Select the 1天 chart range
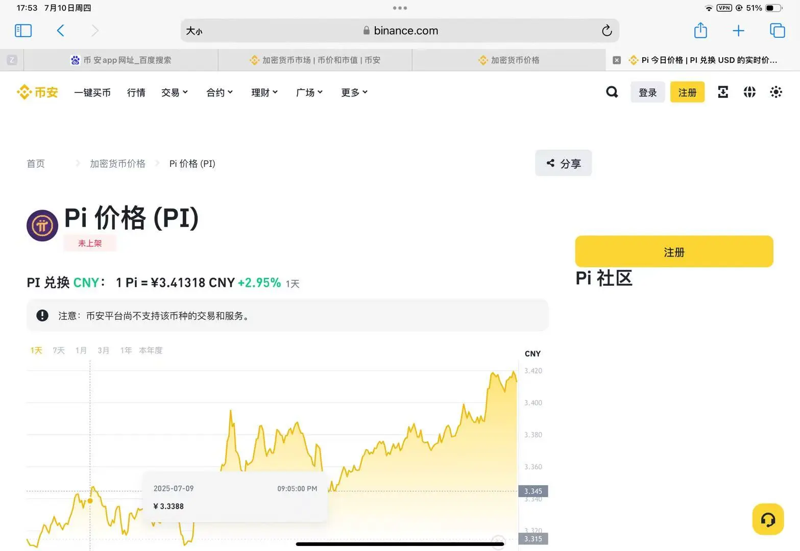 pyautogui.click(x=36, y=350)
